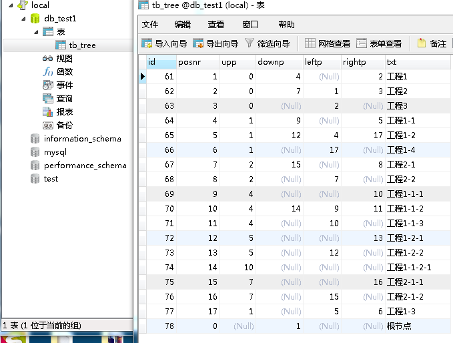The height and width of the screenshot is (343, 453).
Task: Click the tb_tree table icon in tree
Action: click(61, 45)
